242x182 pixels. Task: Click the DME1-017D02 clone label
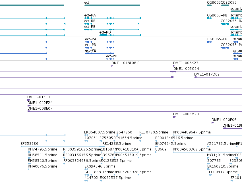coord(207,74)
